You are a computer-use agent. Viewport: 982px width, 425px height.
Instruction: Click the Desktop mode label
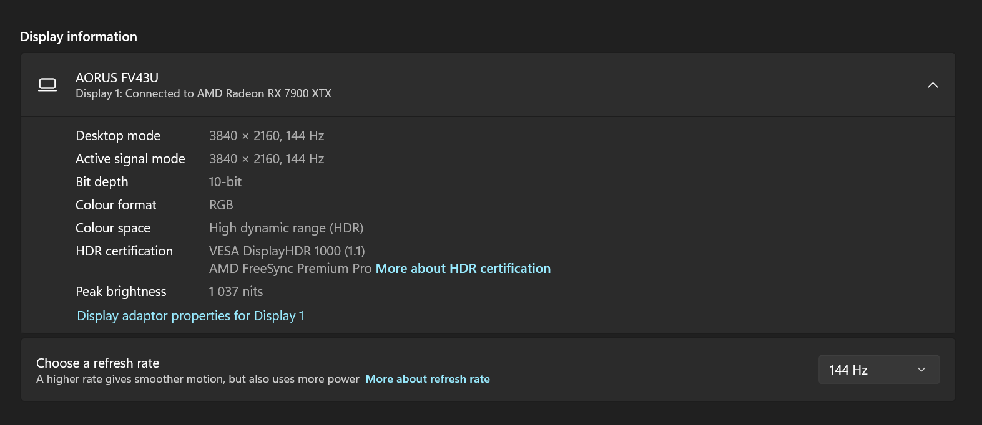tap(118, 136)
